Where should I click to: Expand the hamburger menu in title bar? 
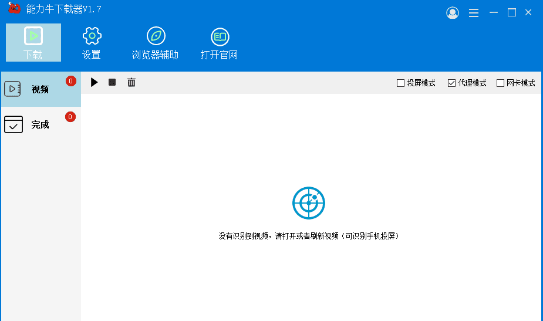click(474, 13)
